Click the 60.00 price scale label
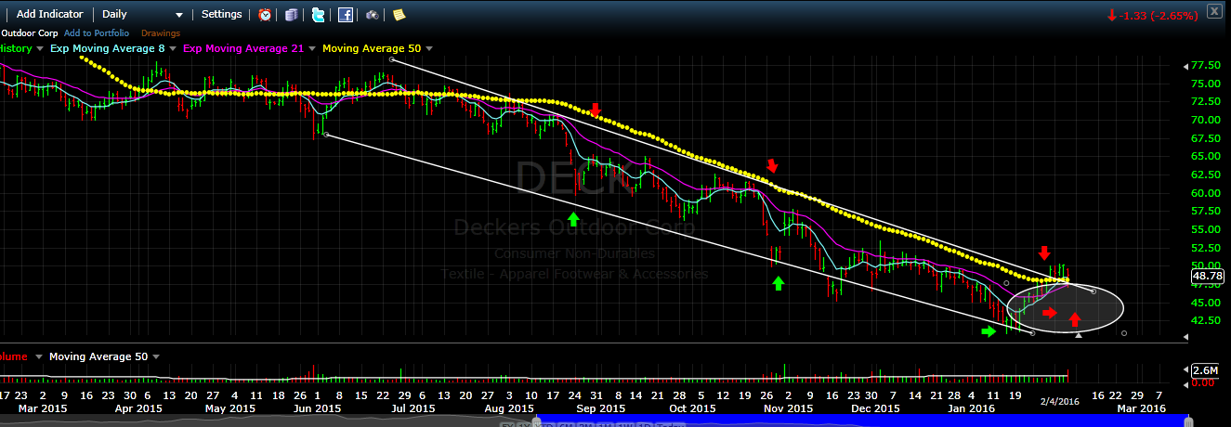Image resolution: width=1231 pixels, height=427 pixels. coord(1205,193)
